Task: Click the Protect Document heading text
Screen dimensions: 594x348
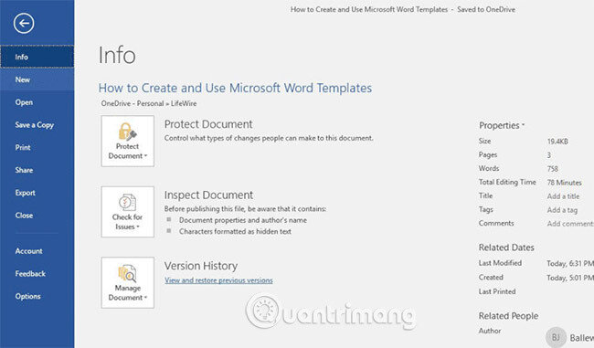Action: click(x=208, y=124)
